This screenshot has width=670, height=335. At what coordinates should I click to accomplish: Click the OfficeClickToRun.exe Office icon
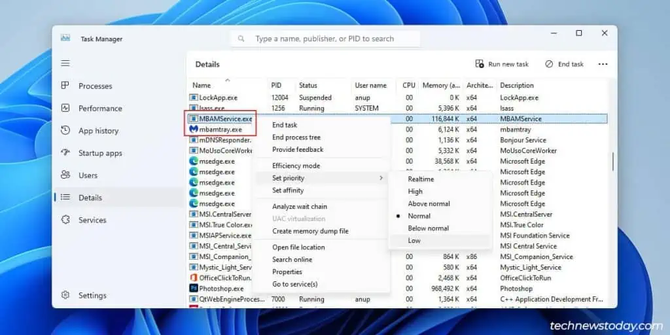[x=194, y=277]
